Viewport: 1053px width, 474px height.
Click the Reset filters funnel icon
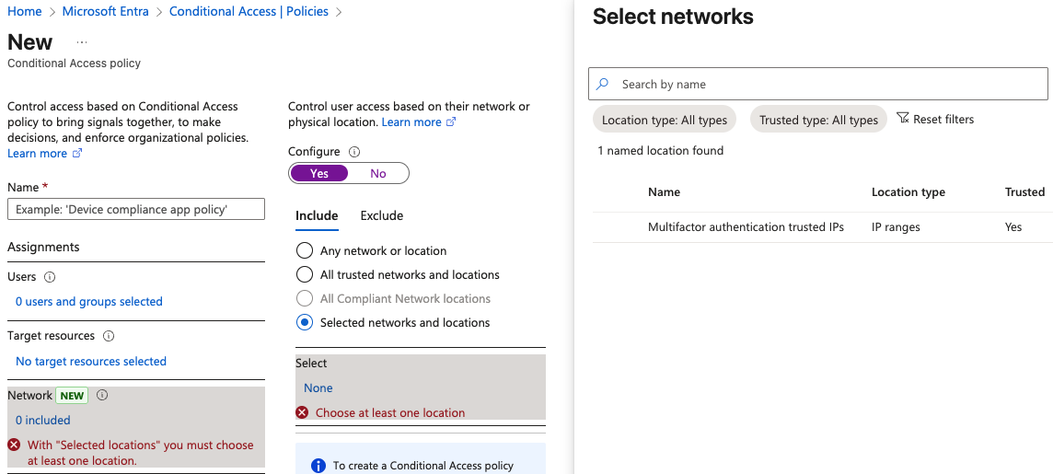click(x=903, y=119)
